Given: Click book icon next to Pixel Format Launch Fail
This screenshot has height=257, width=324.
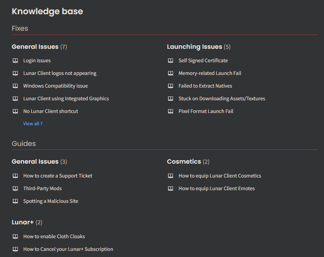Looking at the screenshot, I should click(x=171, y=111).
